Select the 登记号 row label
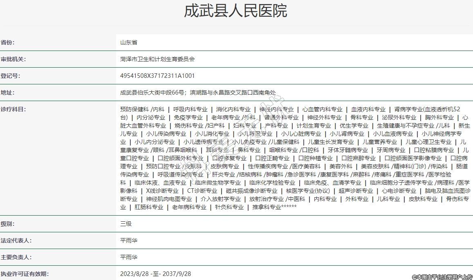473x280 pixels. pos(10,76)
